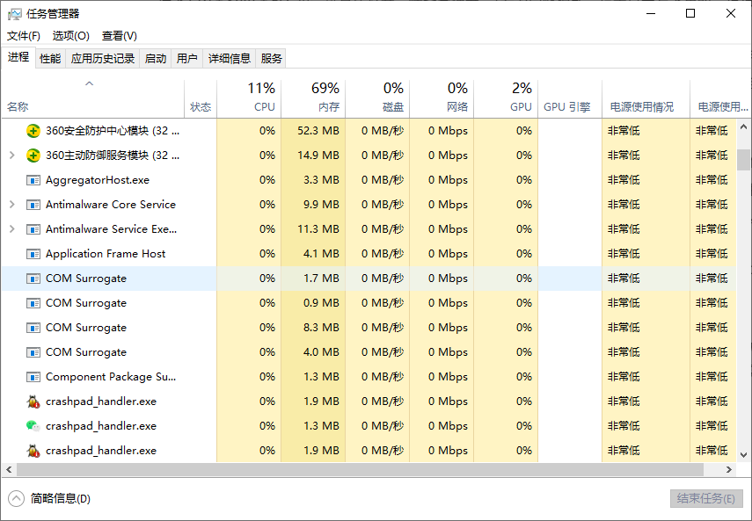Click icon of COM Surrogate 1.7 MB row

pos(33,279)
